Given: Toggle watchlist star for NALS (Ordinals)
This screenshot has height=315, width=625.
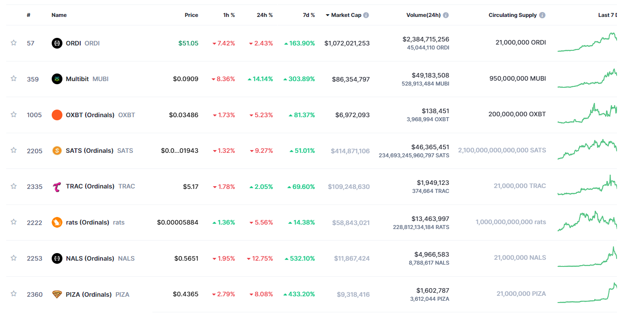Looking at the screenshot, I should click(14, 258).
